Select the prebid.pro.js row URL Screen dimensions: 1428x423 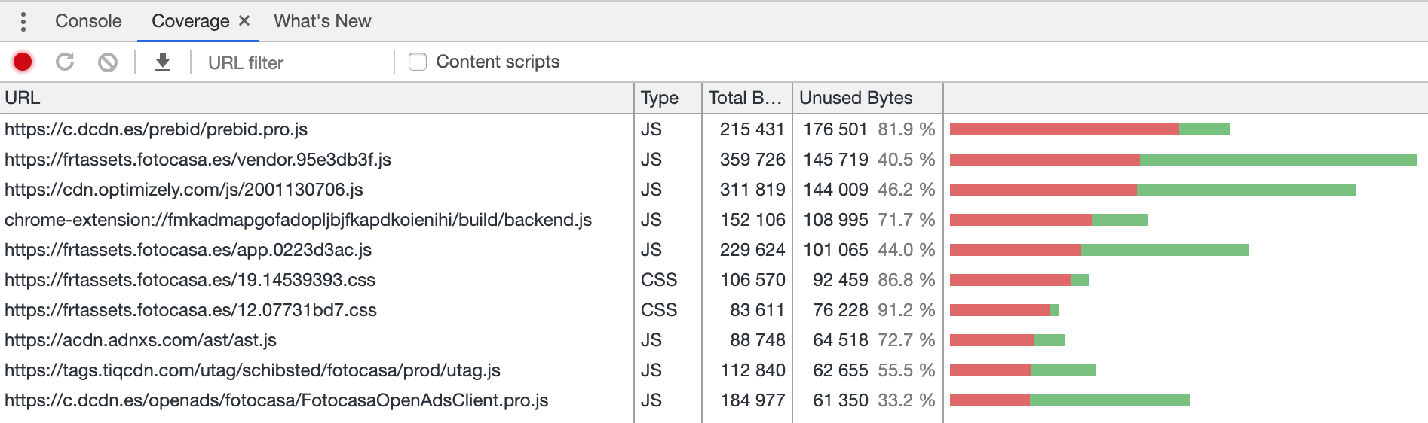point(156,129)
